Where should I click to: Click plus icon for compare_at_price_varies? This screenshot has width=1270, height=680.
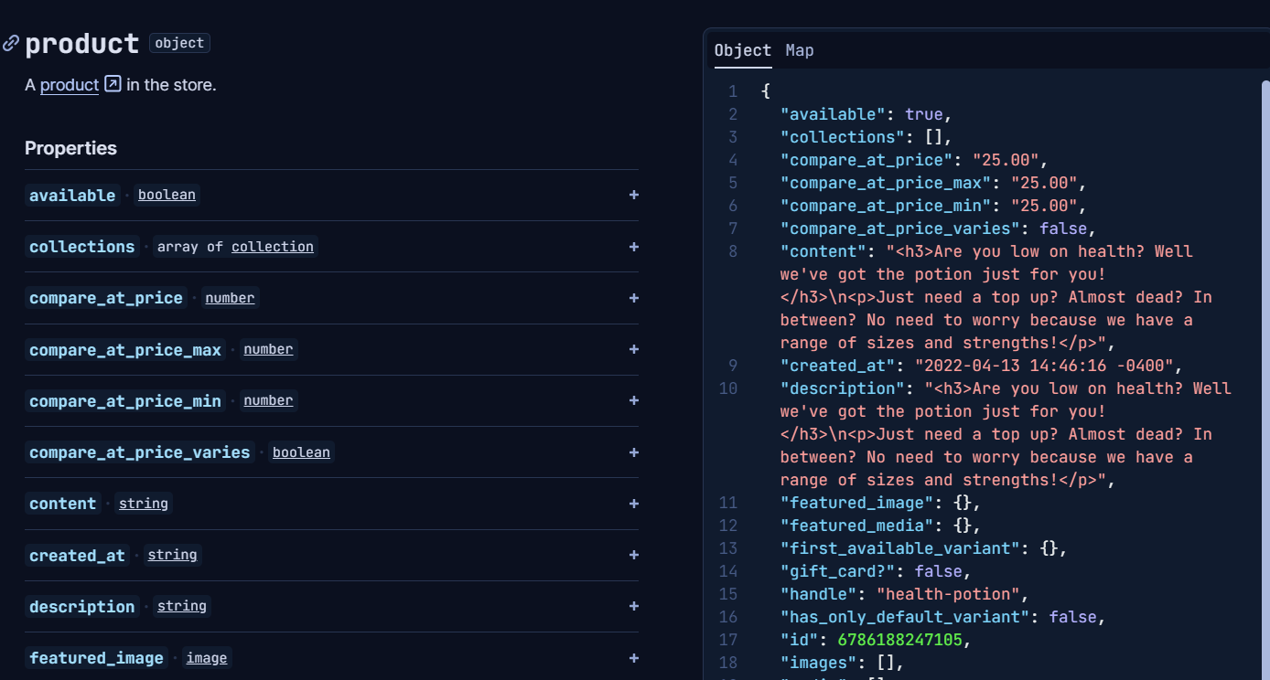[633, 452]
